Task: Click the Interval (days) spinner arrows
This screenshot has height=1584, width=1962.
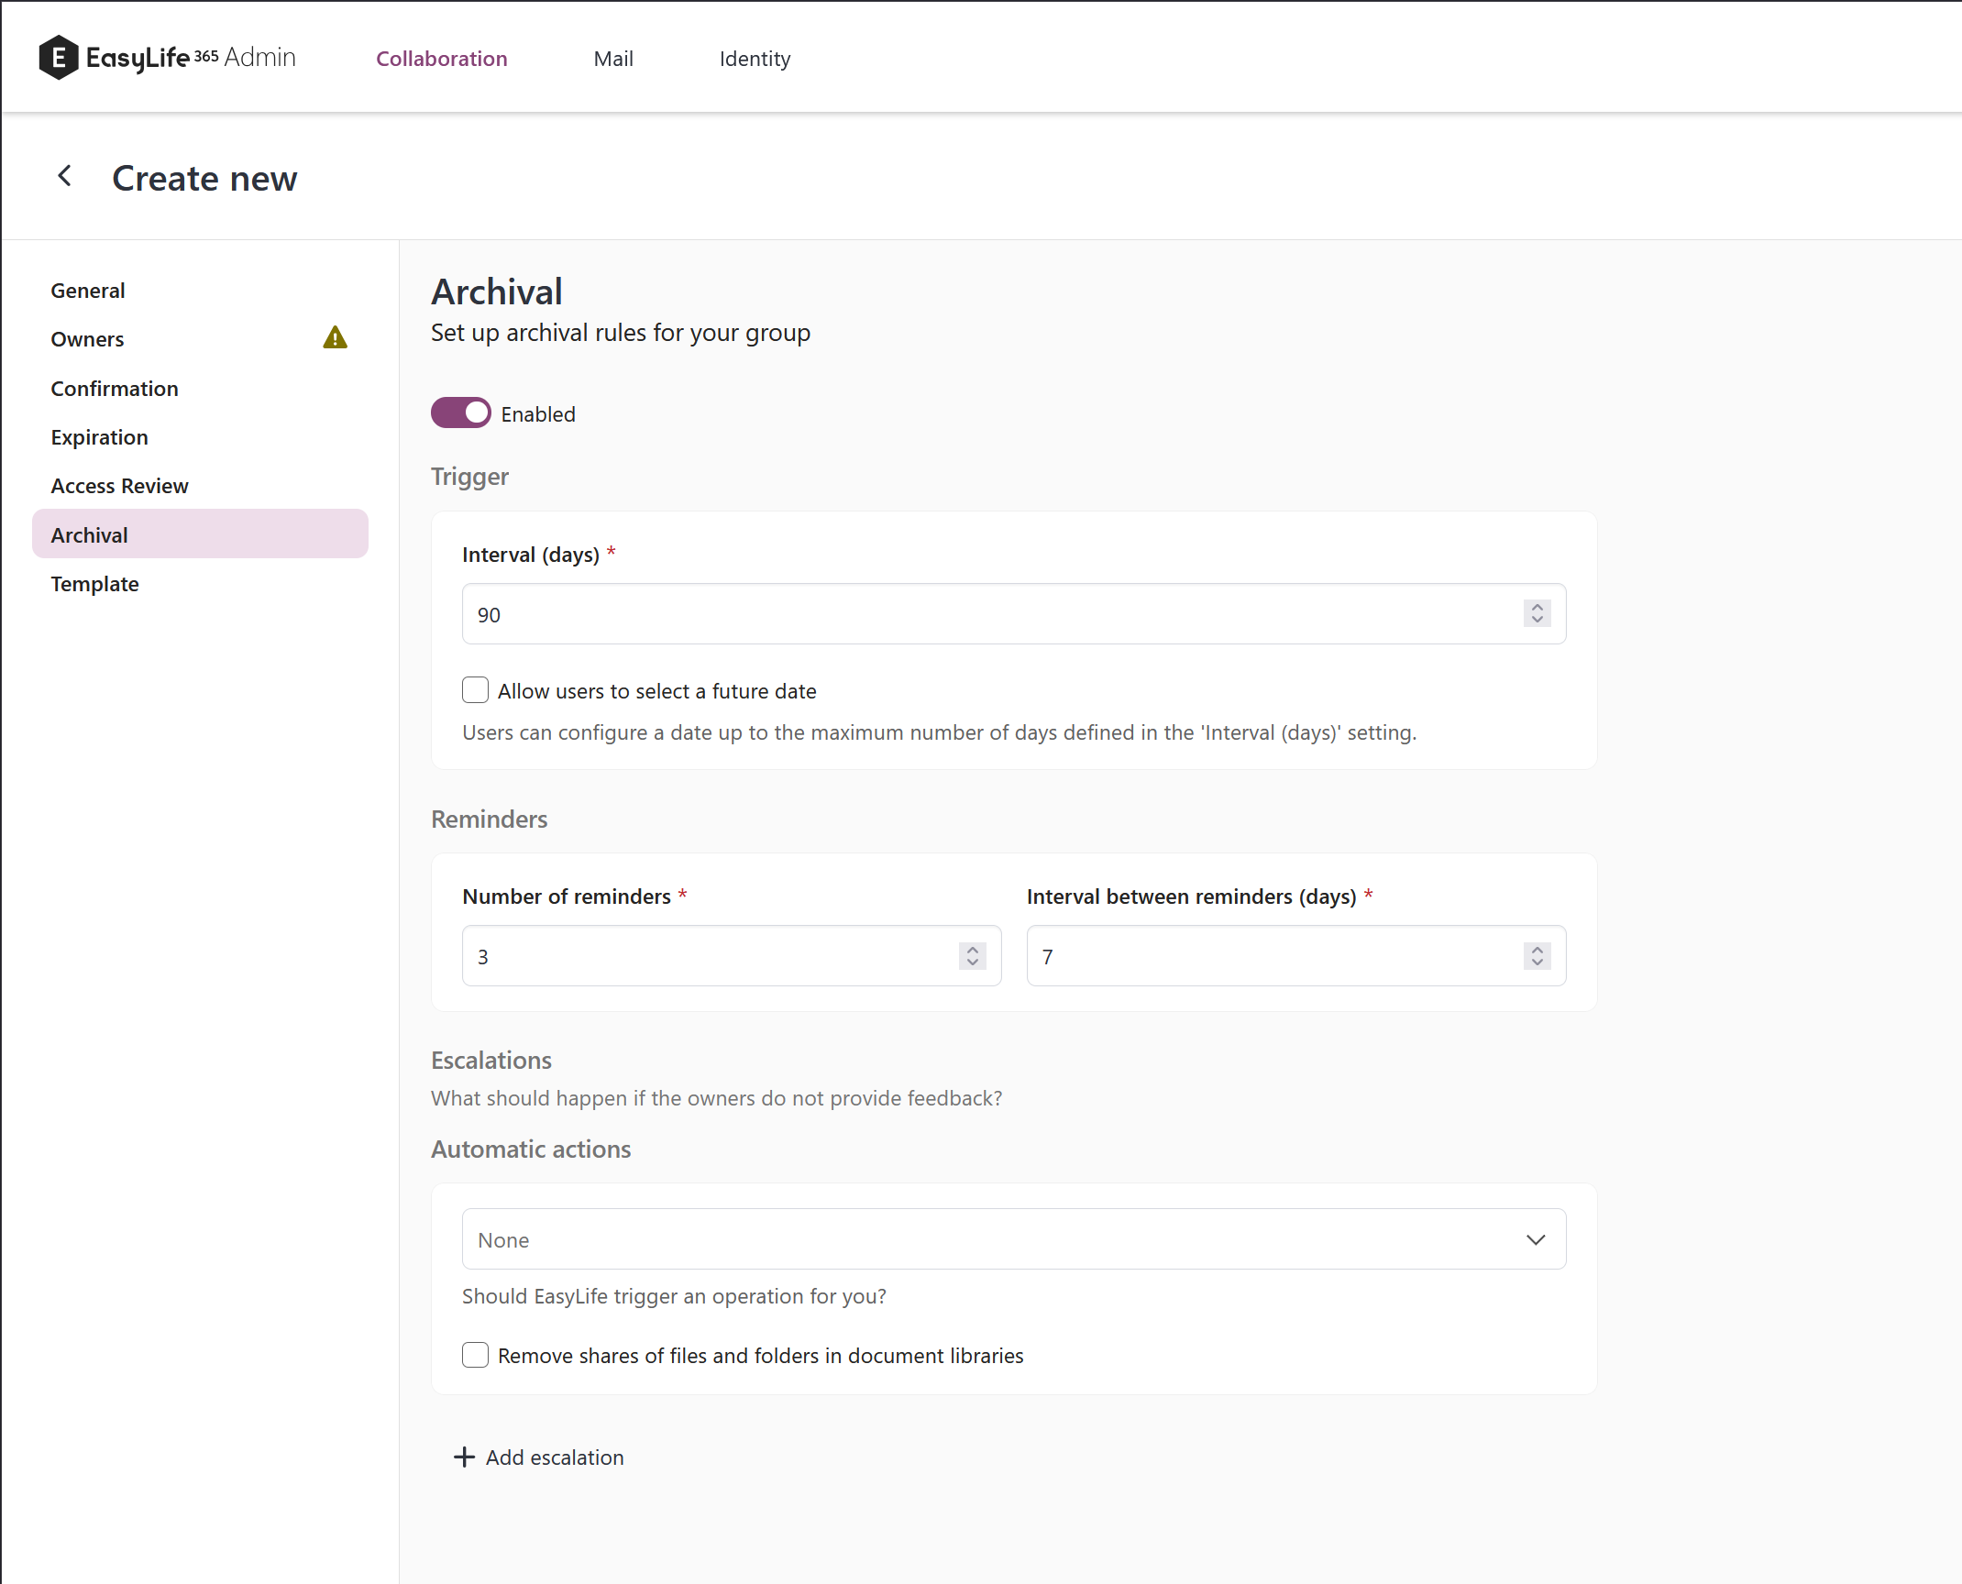Action: click(x=1537, y=613)
